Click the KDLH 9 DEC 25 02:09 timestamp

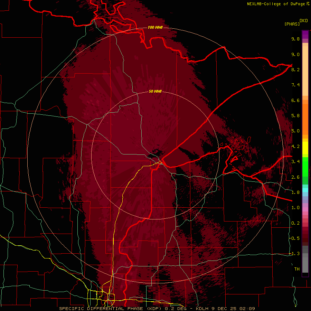tap(225, 309)
